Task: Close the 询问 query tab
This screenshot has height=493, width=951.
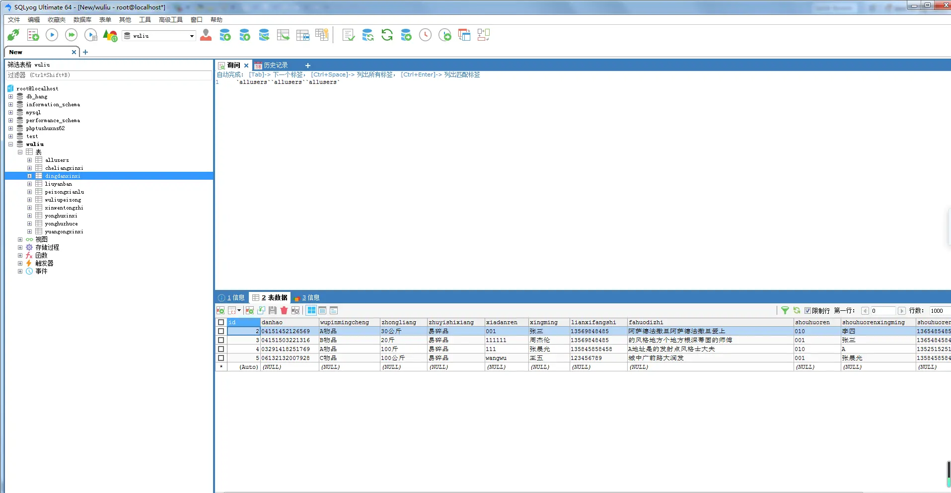Action: click(246, 66)
